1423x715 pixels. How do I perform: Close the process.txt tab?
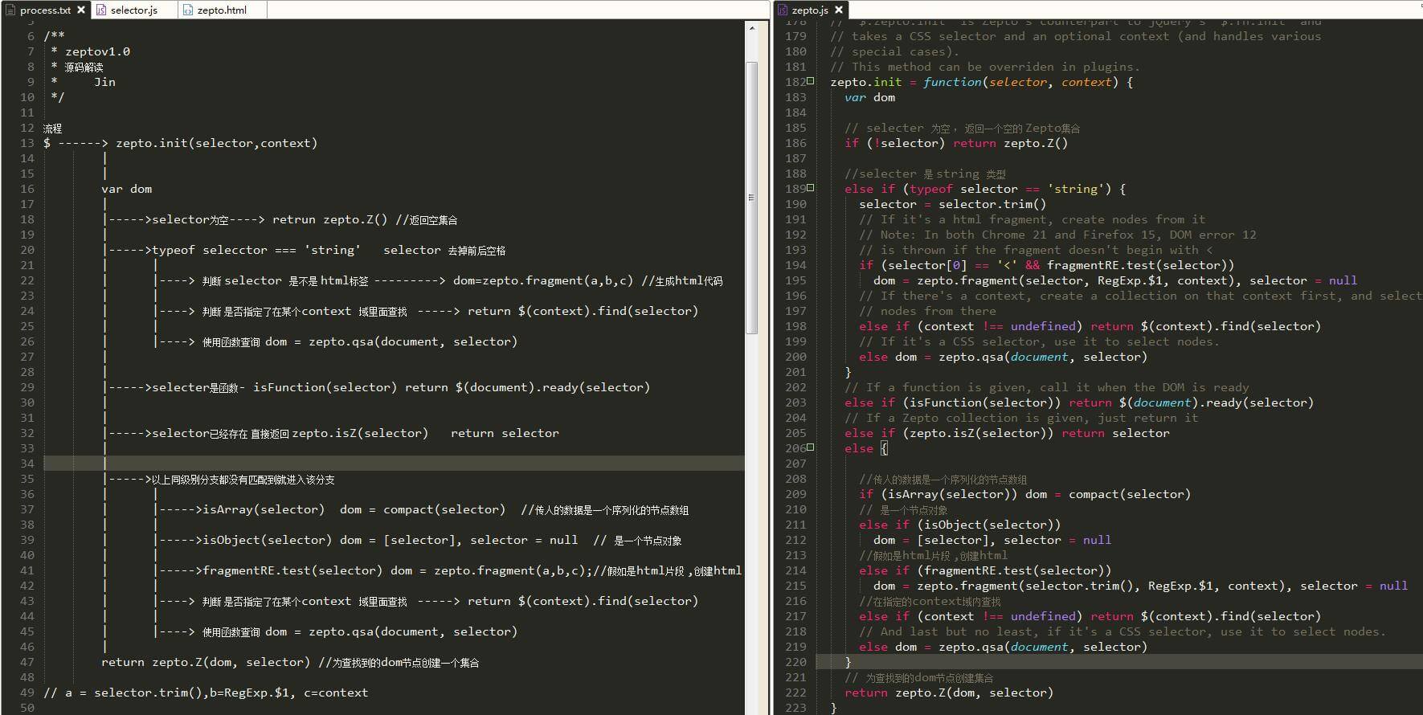81,10
